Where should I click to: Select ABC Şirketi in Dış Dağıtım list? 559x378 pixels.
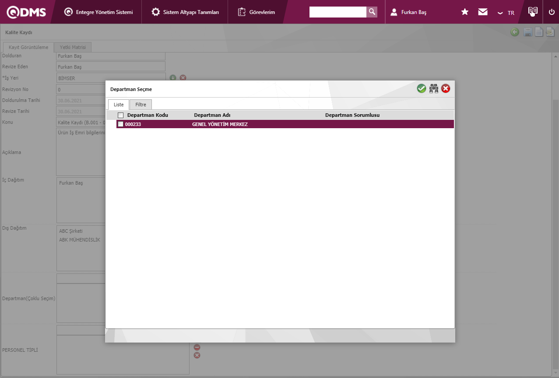(71, 231)
